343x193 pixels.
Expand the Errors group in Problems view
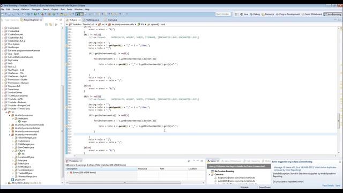[68, 173]
